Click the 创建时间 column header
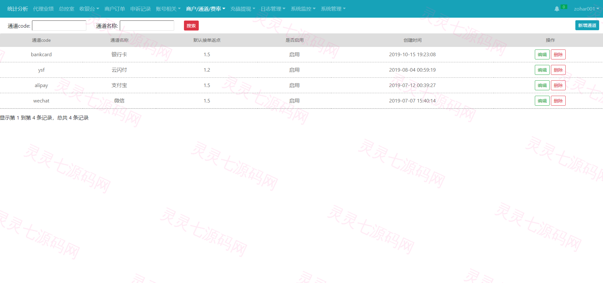Image resolution: width=603 pixels, height=283 pixels. [x=413, y=40]
